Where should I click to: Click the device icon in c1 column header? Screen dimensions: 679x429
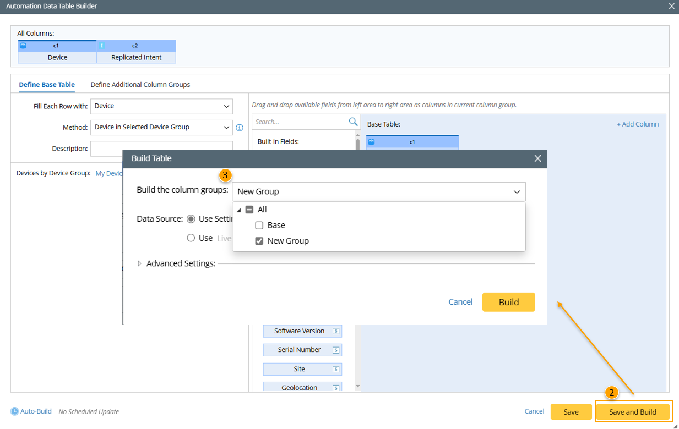(23, 46)
